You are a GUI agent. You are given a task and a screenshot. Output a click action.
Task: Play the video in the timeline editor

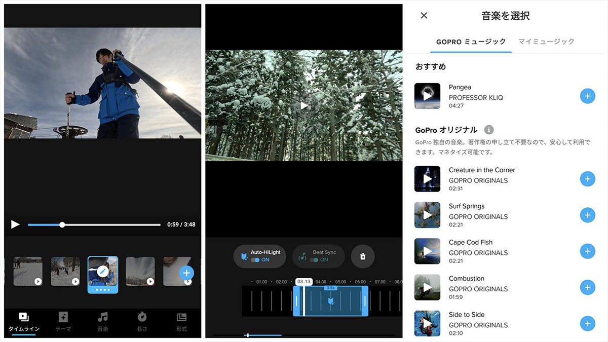16,224
